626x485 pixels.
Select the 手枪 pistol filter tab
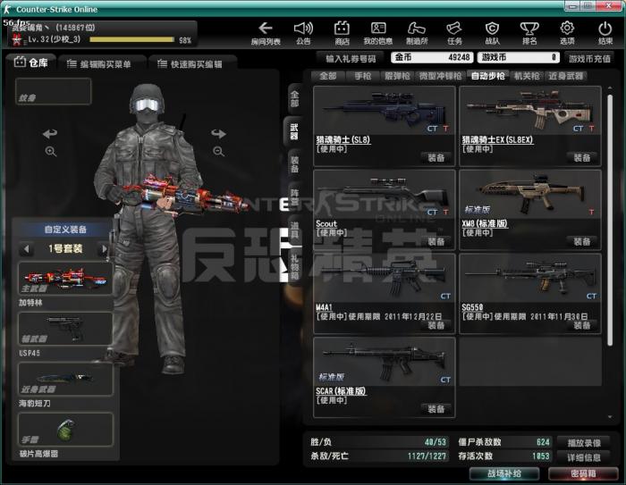click(362, 76)
